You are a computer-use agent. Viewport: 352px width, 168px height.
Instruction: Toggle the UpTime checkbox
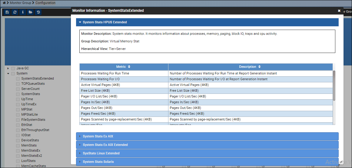18,99
